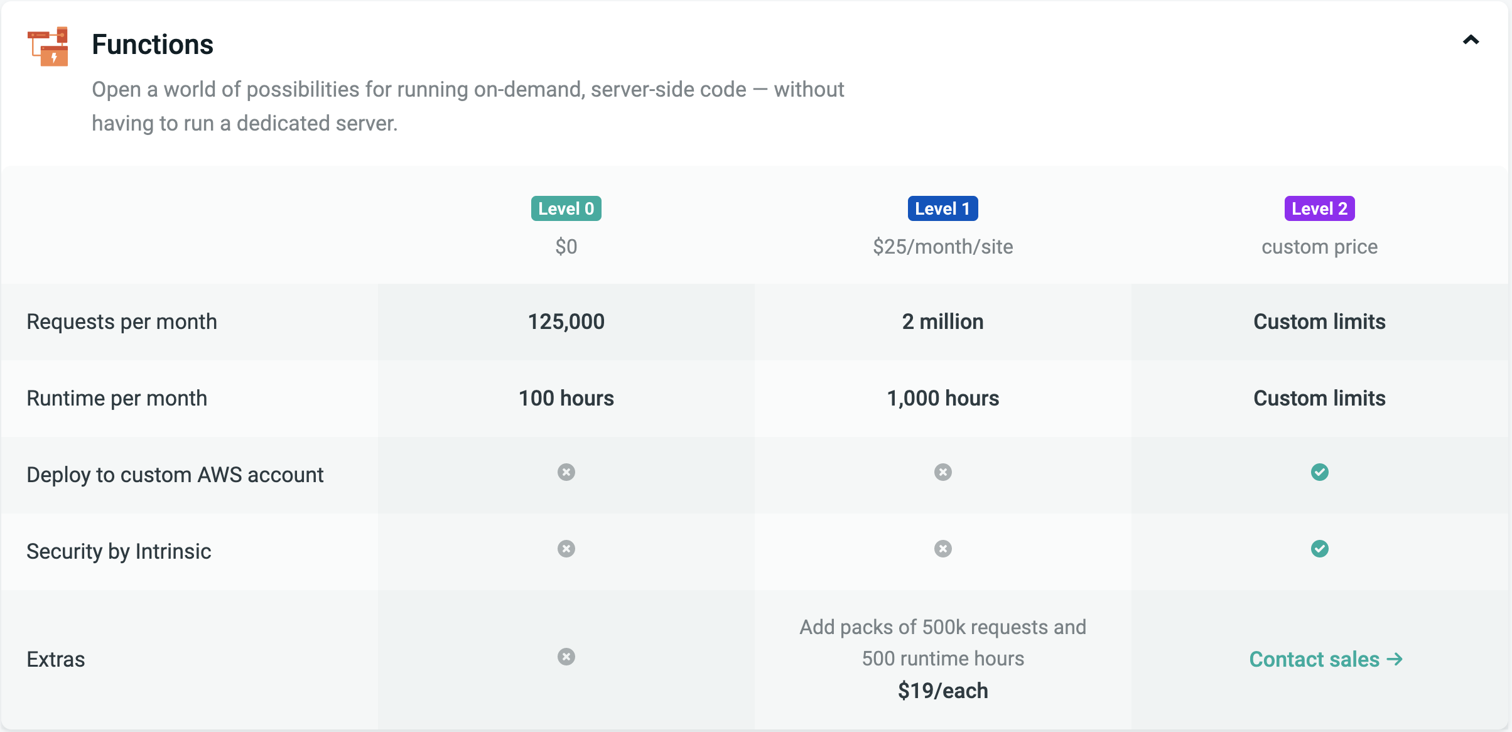This screenshot has height=732, width=1512.
Task: Click the Requests per month row label
Action: point(122,321)
